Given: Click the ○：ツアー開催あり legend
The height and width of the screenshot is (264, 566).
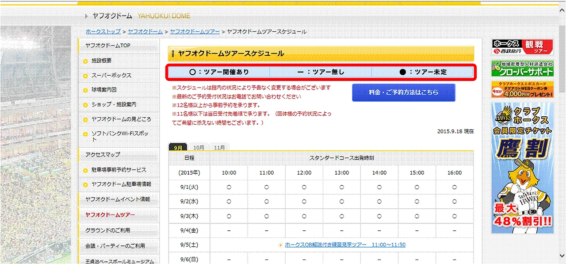Looking at the screenshot, I should coord(219,72).
